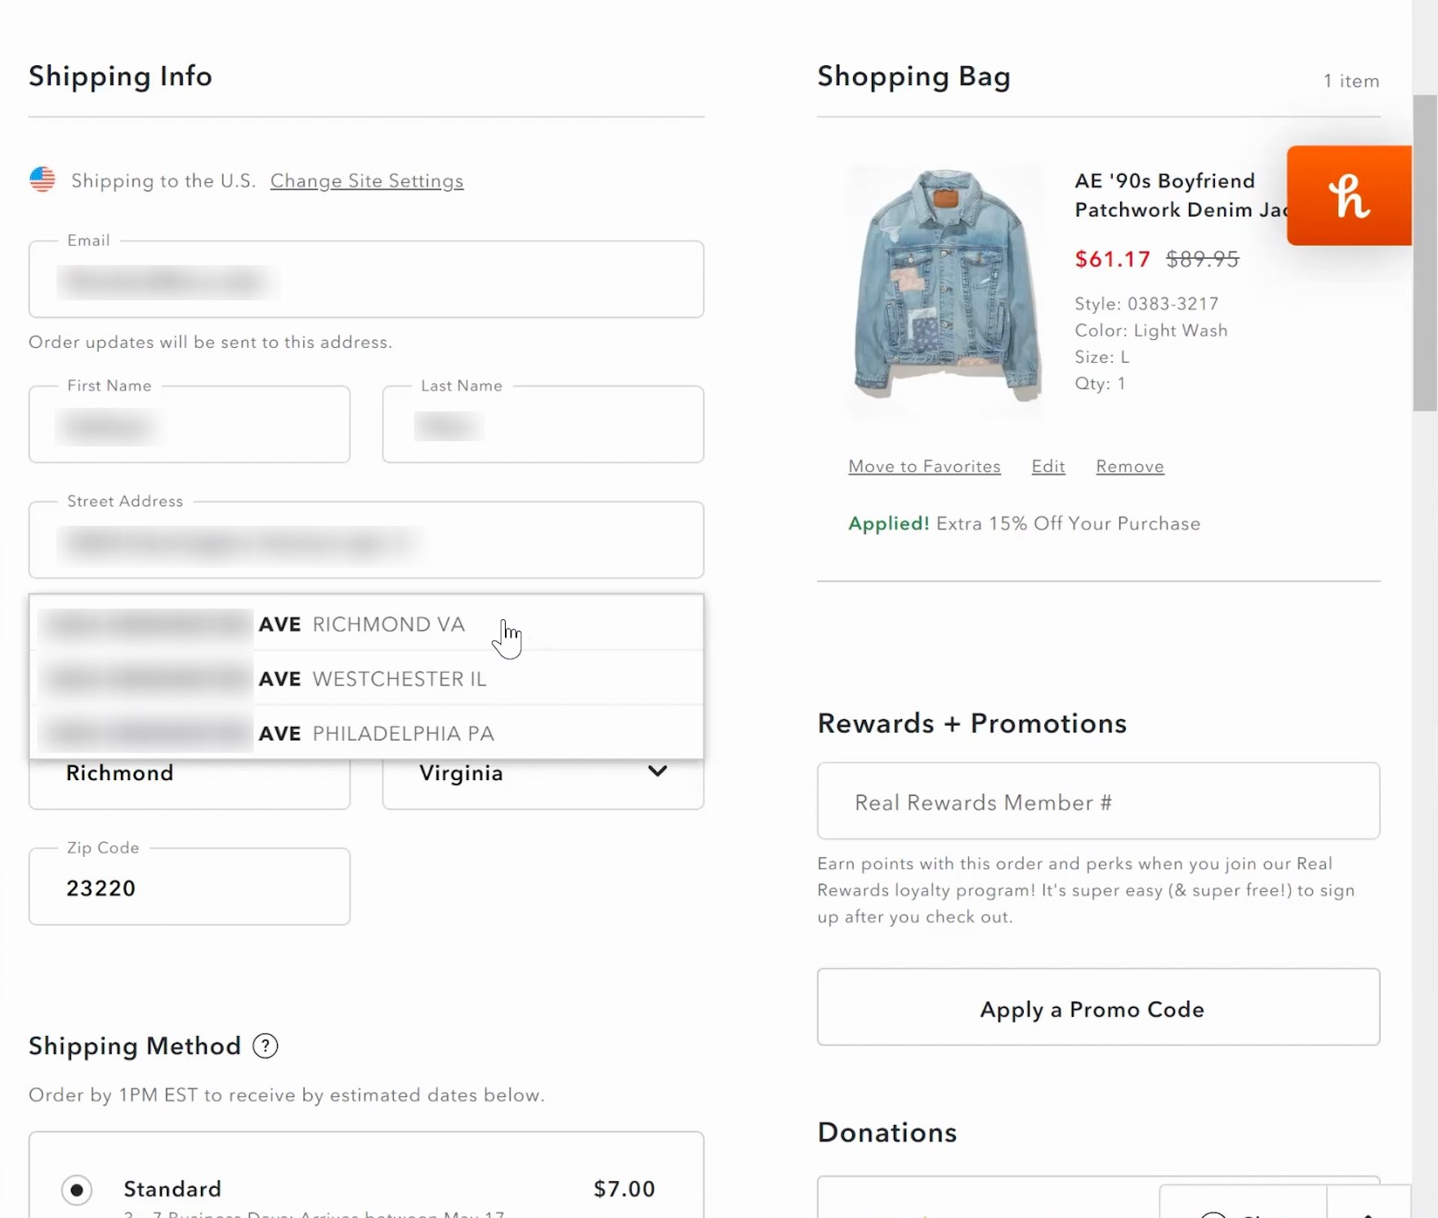Click the U.S. flag icon
The image size is (1438, 1218).
click(x=42, y=180)
